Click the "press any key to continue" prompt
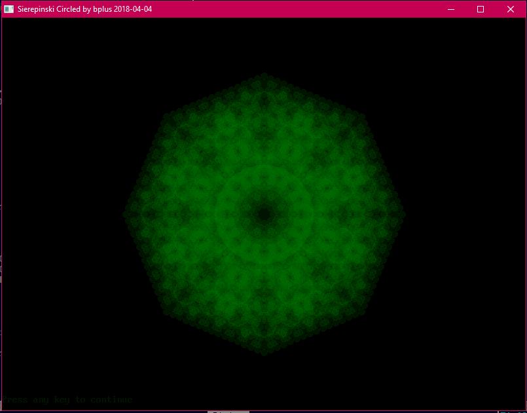 (69, 399)
